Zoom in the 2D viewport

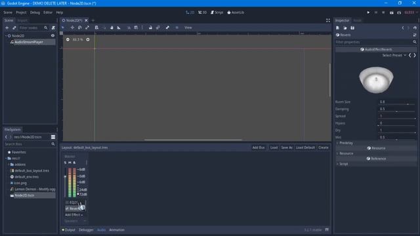tap(88, 39)
